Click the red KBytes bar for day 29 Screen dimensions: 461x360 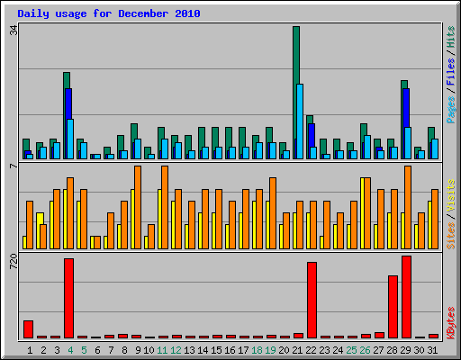[x=406, y=297]
